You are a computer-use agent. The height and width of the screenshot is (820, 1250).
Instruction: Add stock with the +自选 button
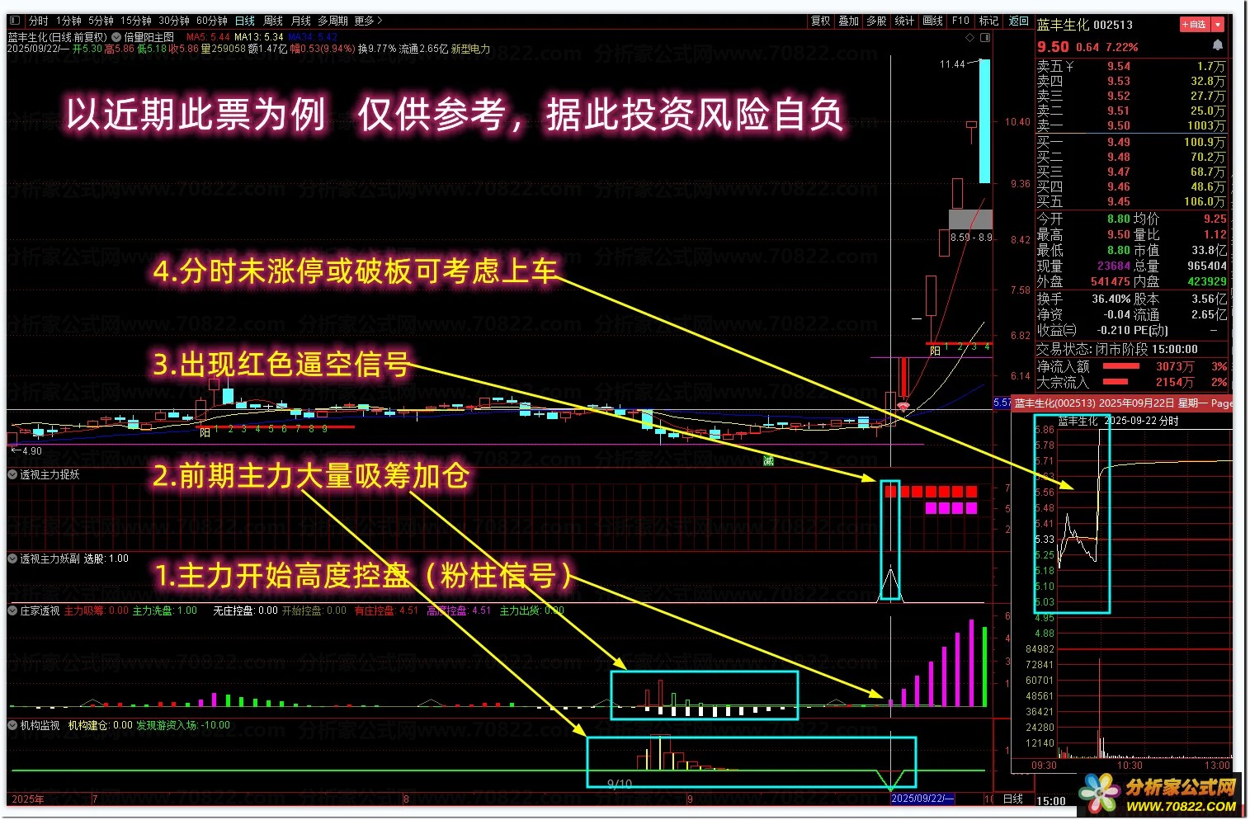point(1195,25)
